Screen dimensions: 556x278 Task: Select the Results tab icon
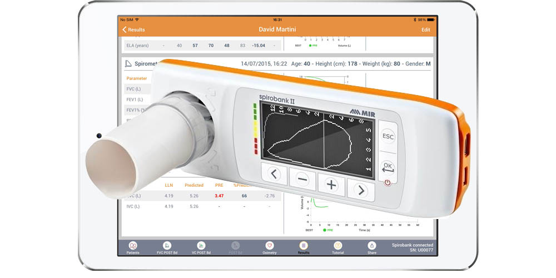tap(304, 246)
